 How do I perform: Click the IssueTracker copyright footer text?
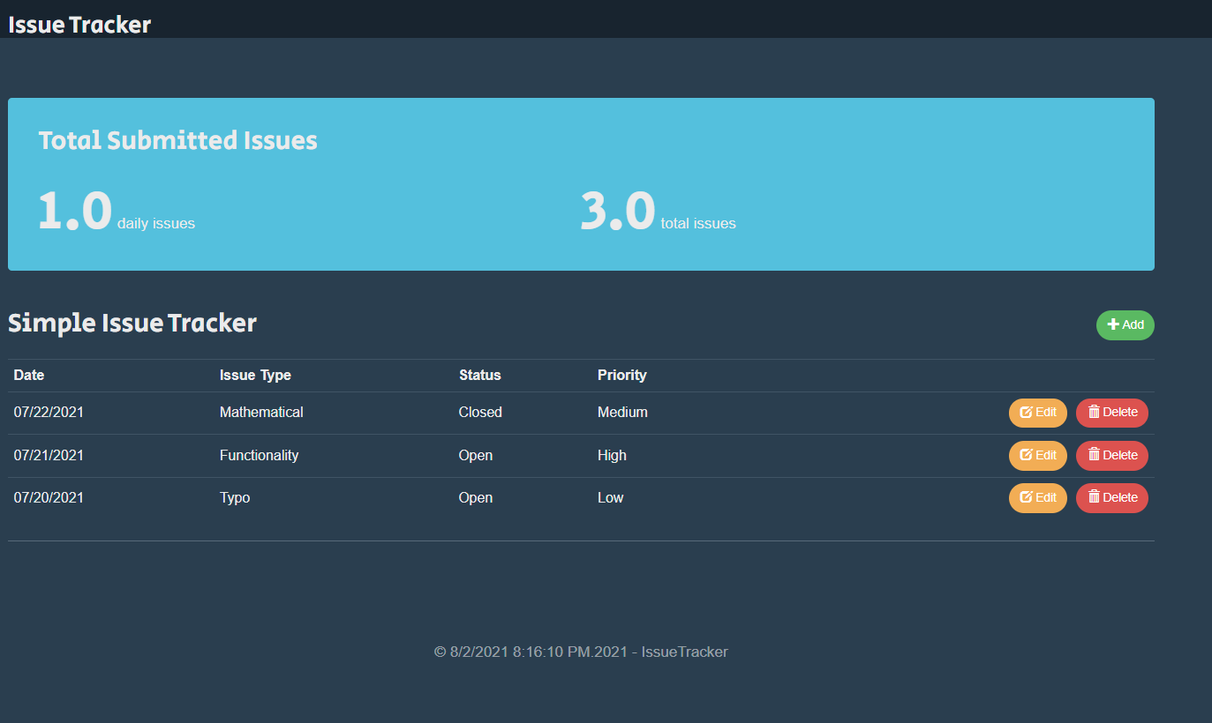[581, 652]
